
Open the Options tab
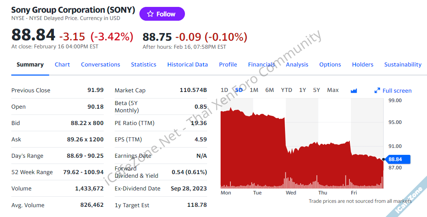coord(330,65)
